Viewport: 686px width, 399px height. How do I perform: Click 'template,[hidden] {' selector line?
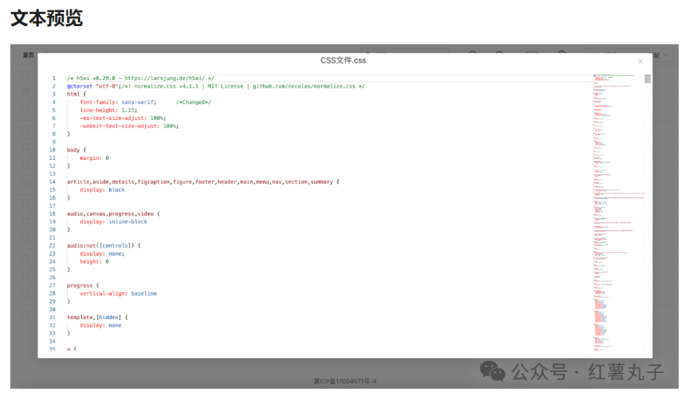pyautogui.click(x=97, y=317)
